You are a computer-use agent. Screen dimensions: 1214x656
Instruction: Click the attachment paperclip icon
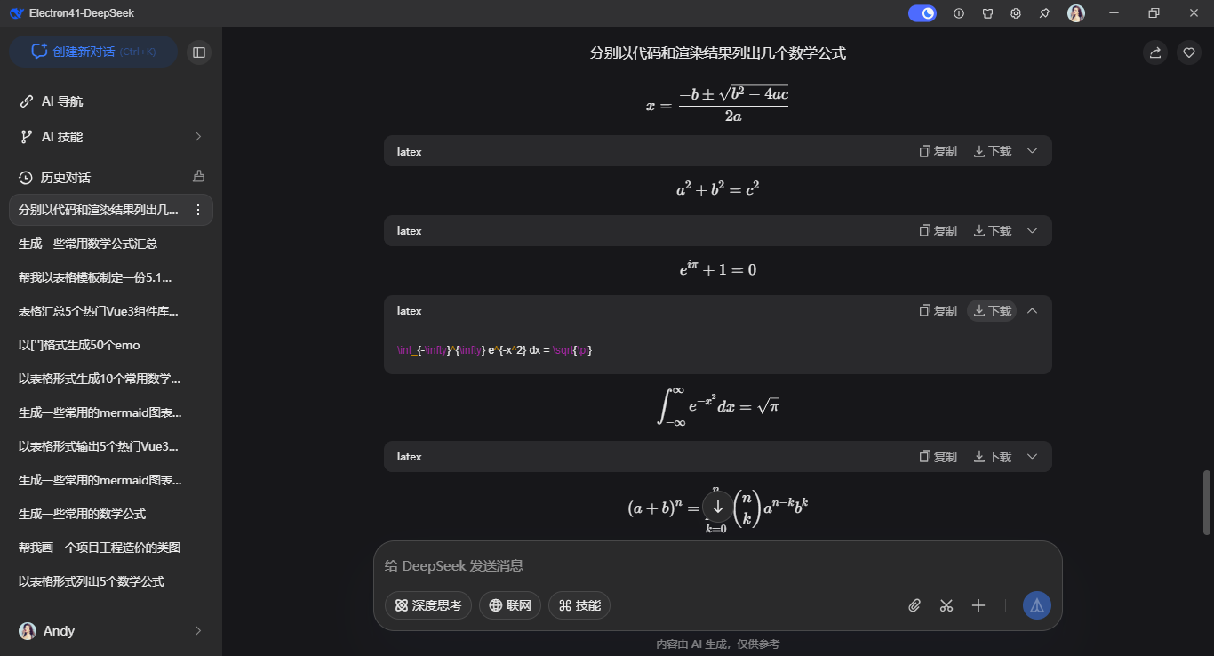(914, 605)
